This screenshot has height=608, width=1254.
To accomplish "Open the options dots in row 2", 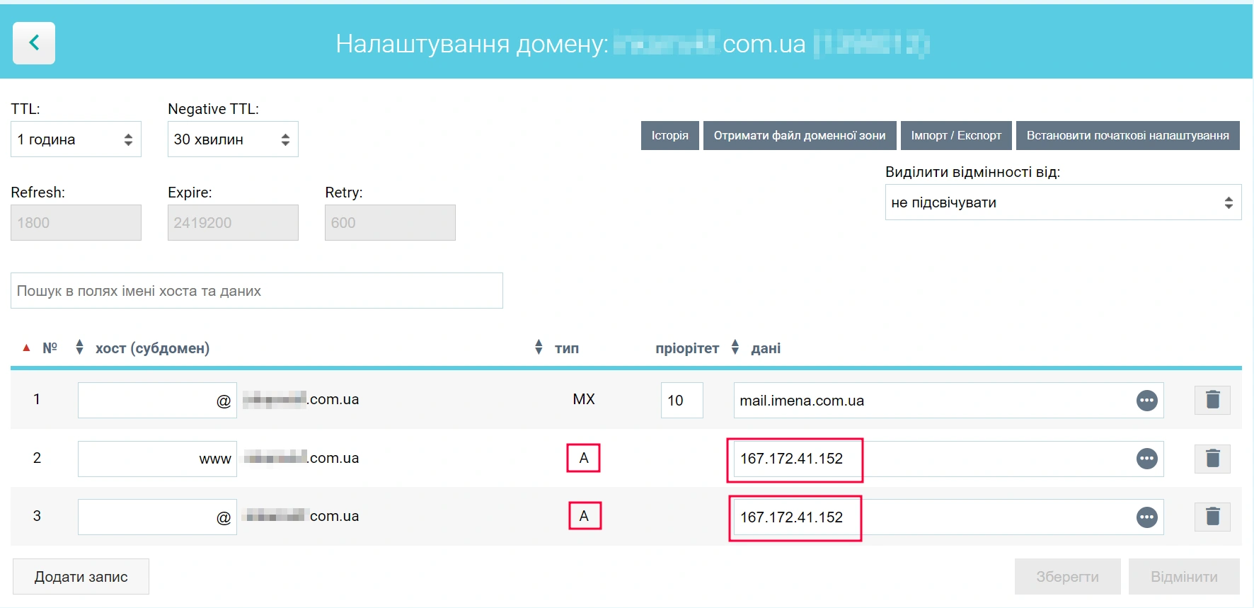I will pos(1146,459).
